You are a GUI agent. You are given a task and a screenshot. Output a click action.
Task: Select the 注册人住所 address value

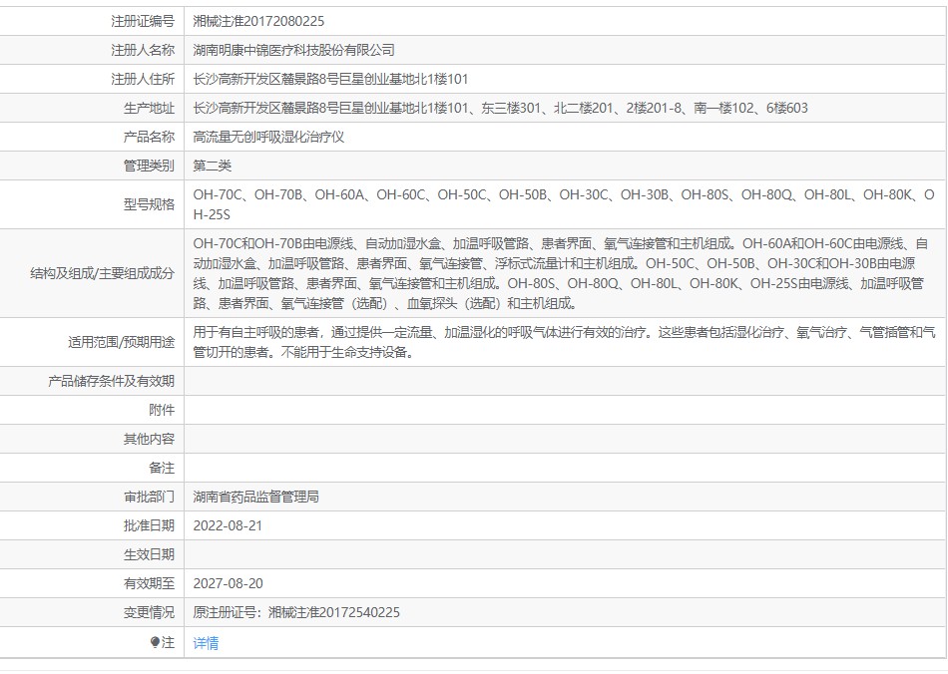tap(330, 79)
